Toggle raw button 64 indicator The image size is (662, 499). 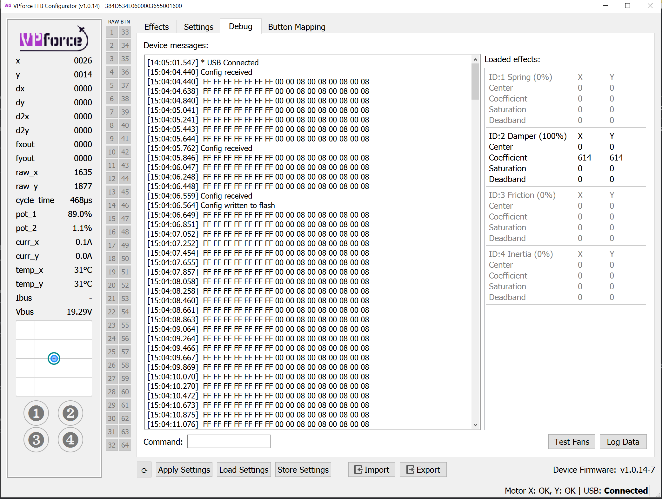[125, 445]
